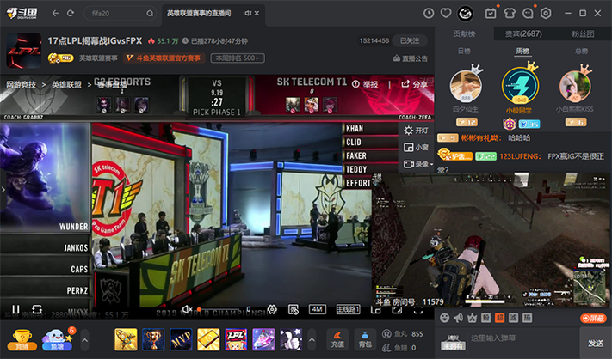This screenshot has height=359, width=612.
Task: Open watch history clock icon
Action: coord(429,13)
